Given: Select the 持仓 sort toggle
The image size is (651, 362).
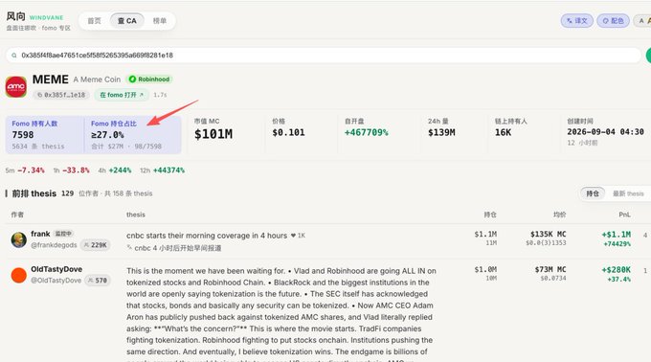Looking at the screenshot, I should point(593,193).
